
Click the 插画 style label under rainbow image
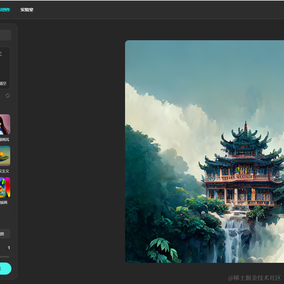click(x=4, y=202)
